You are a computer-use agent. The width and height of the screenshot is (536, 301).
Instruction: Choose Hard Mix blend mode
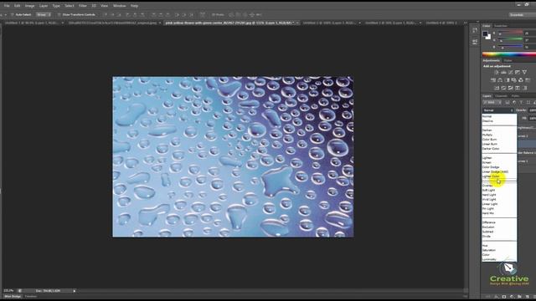tap(499, 213)
